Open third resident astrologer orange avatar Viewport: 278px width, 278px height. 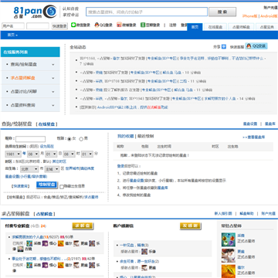[229, 271]
